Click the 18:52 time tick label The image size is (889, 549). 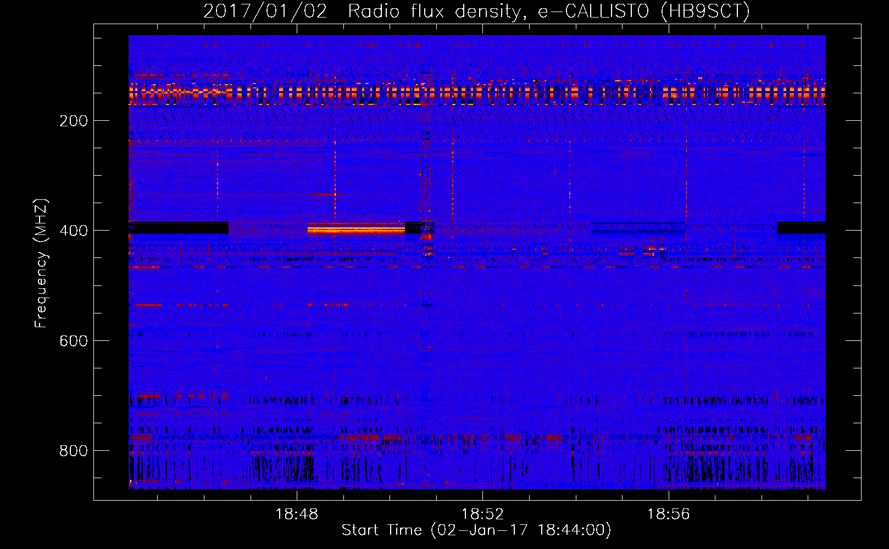click(x=482, y=514)
